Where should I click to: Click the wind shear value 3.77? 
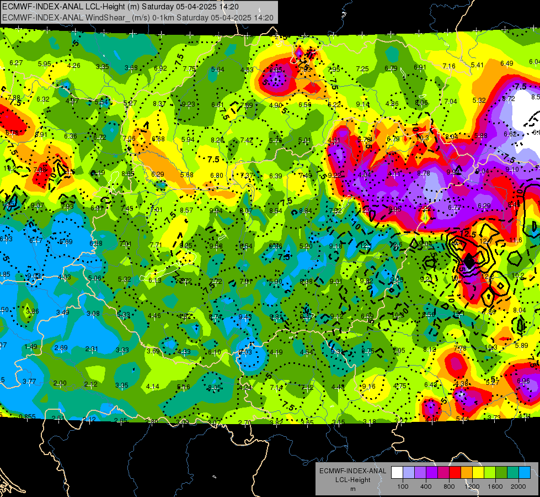tap(29, 382)
